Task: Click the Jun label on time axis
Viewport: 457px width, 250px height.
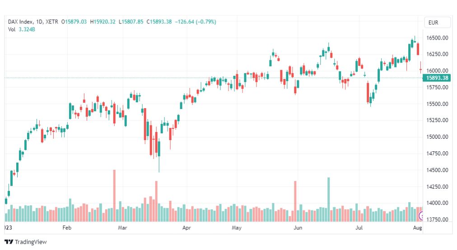Action: 298,228
